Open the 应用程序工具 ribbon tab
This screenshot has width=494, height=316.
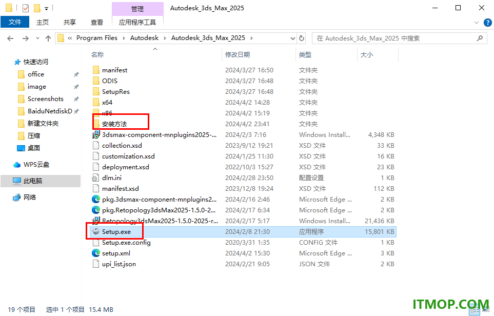(x=137, y=22)
